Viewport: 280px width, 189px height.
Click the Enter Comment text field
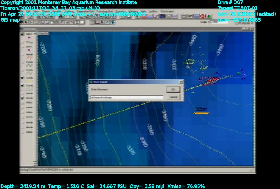pyautogui.click(x=126, y=97)
